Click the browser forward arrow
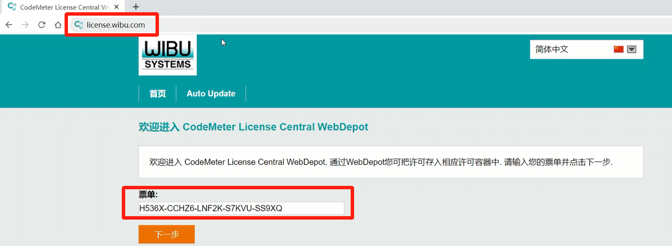 (25, 25)
